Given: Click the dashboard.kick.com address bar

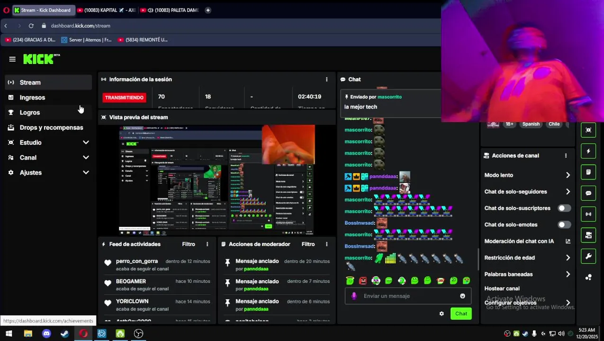Looking at the screenshot, I should [x=81, y=26].
